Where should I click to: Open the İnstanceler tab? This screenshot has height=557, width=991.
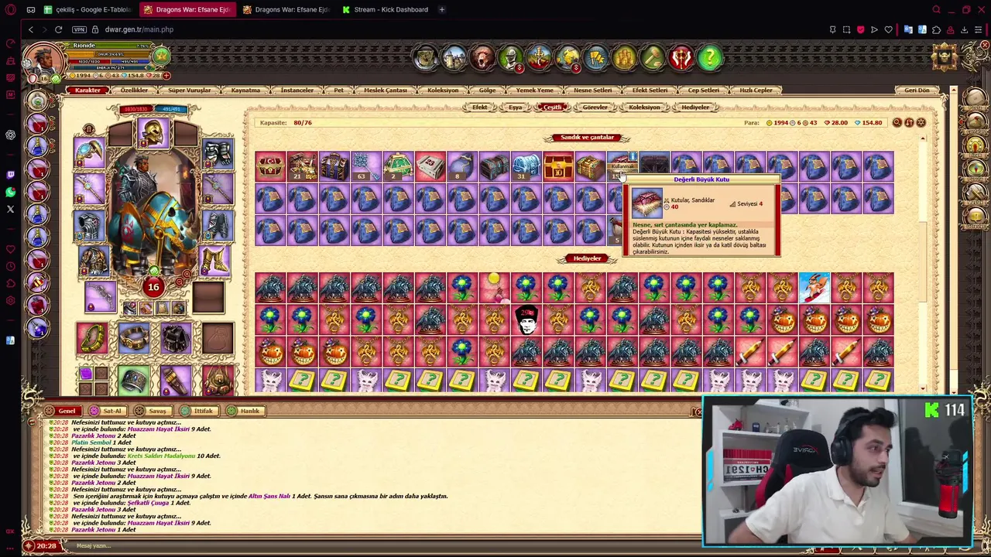pyautogui.click(x=297, y=90)
